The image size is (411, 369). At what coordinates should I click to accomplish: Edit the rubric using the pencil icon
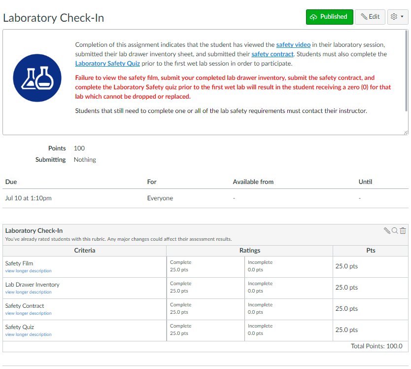coord(387,230)
